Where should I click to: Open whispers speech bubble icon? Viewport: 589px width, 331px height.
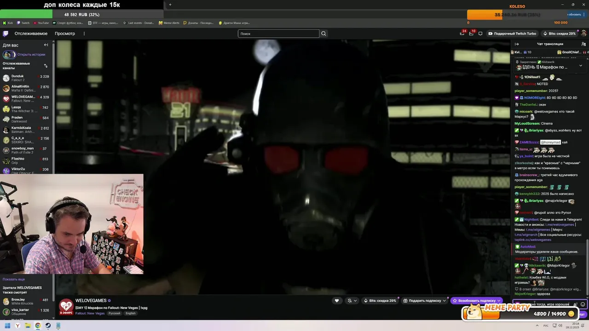coord(480,34)
